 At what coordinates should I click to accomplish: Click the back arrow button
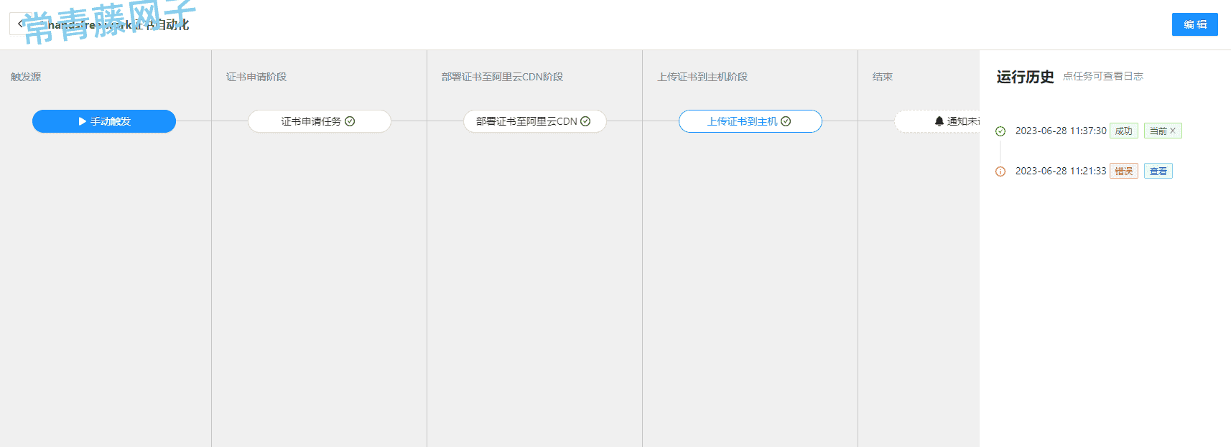click(x=20, y=24)
